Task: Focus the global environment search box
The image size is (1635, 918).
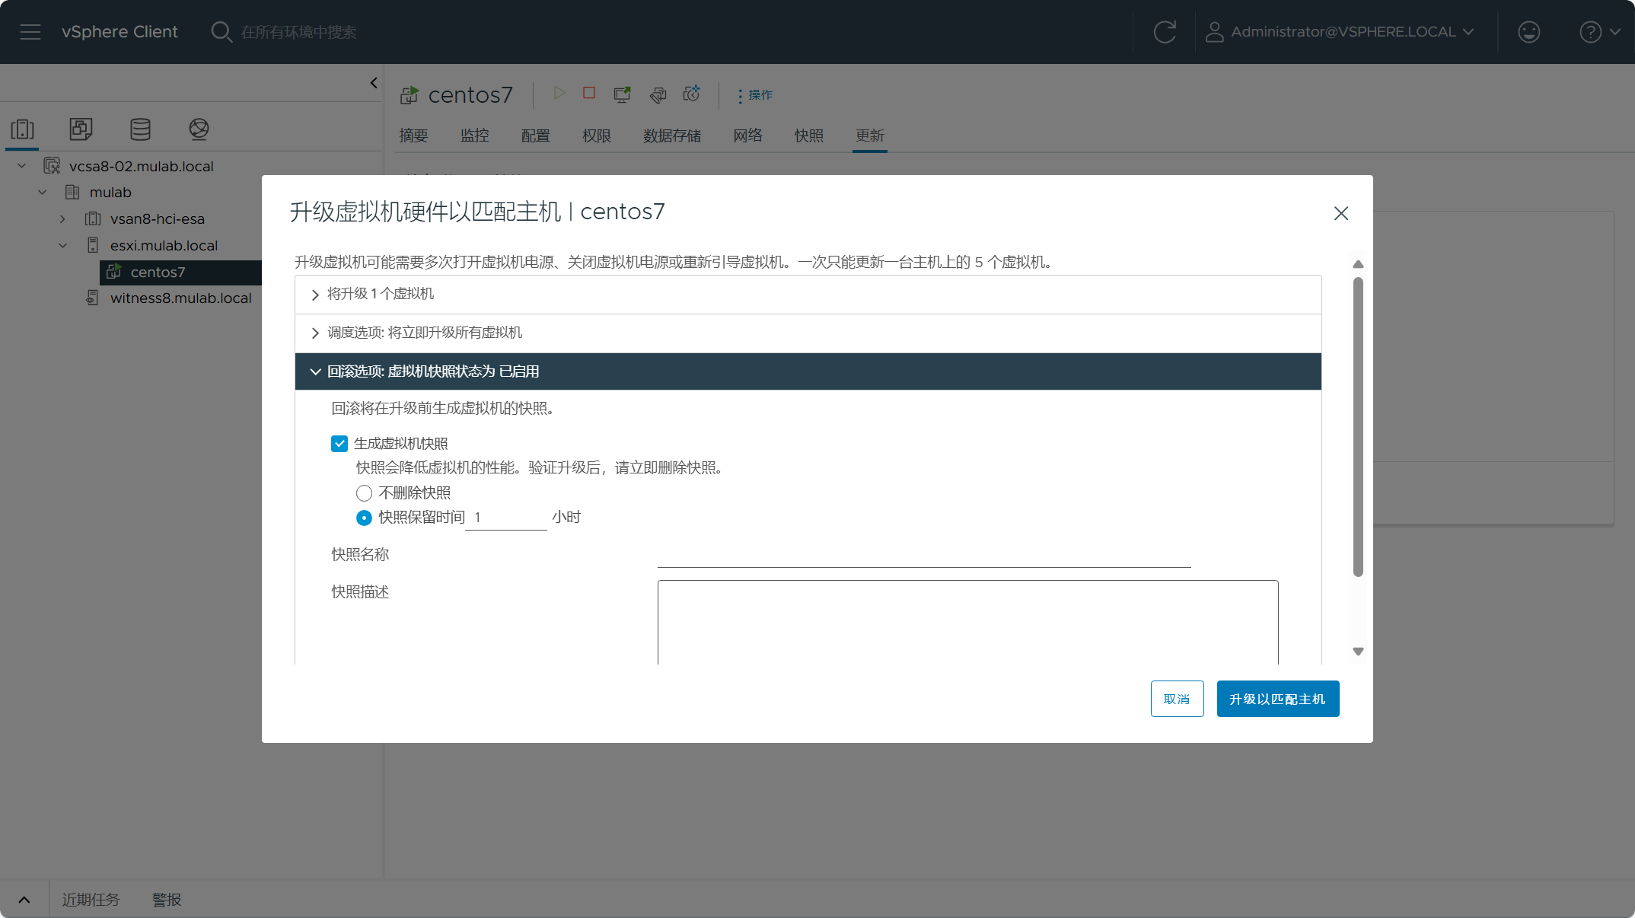Action: pyautogui.click(x=299, y=32)
